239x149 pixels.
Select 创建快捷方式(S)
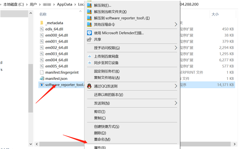coord(107,126)
